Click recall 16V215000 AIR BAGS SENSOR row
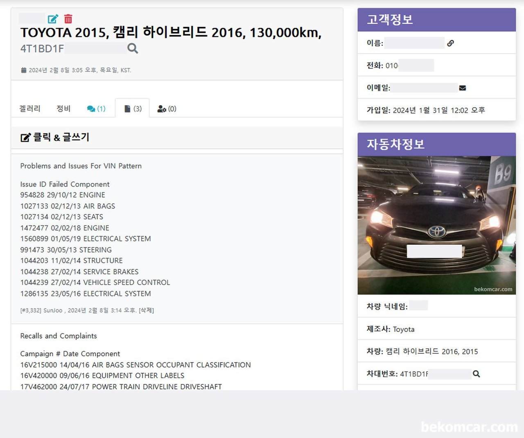524x438 pixels. pos(136,365)
